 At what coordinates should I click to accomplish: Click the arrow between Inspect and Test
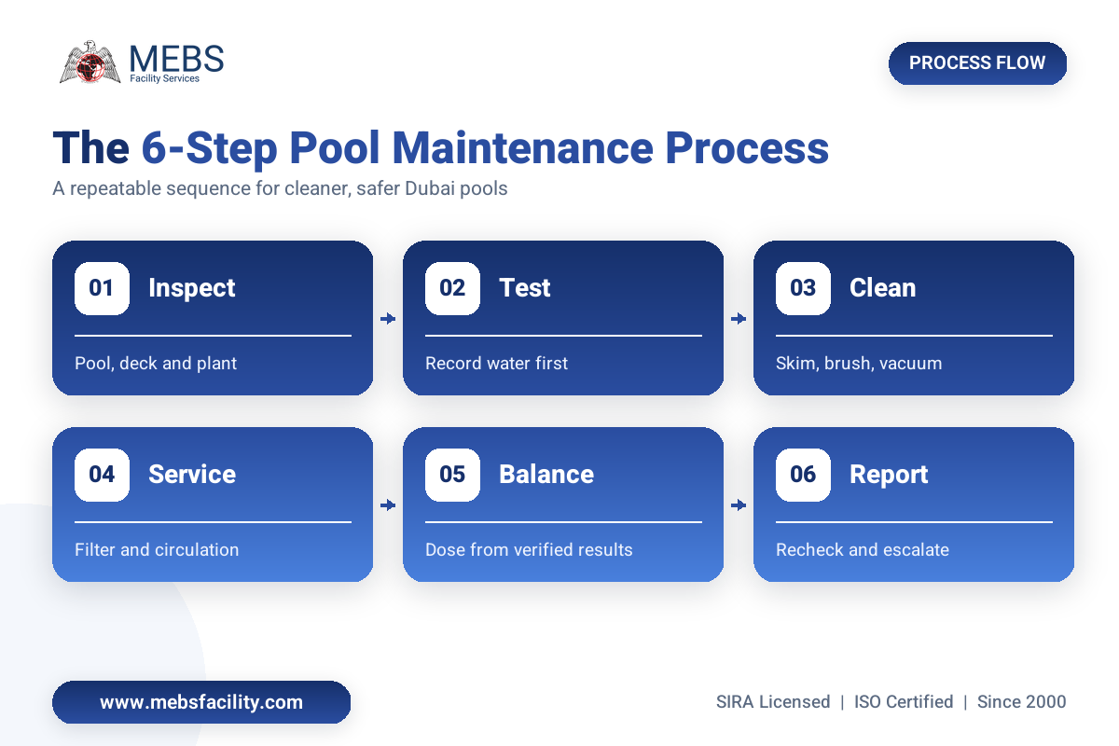[388, 319]
